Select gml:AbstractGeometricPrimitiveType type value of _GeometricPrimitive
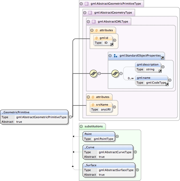The height and width of the screenshot is (181, 180). click(x=41, y=117)
